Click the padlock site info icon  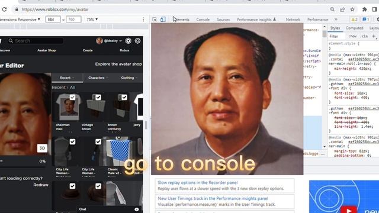pos(17,9)
